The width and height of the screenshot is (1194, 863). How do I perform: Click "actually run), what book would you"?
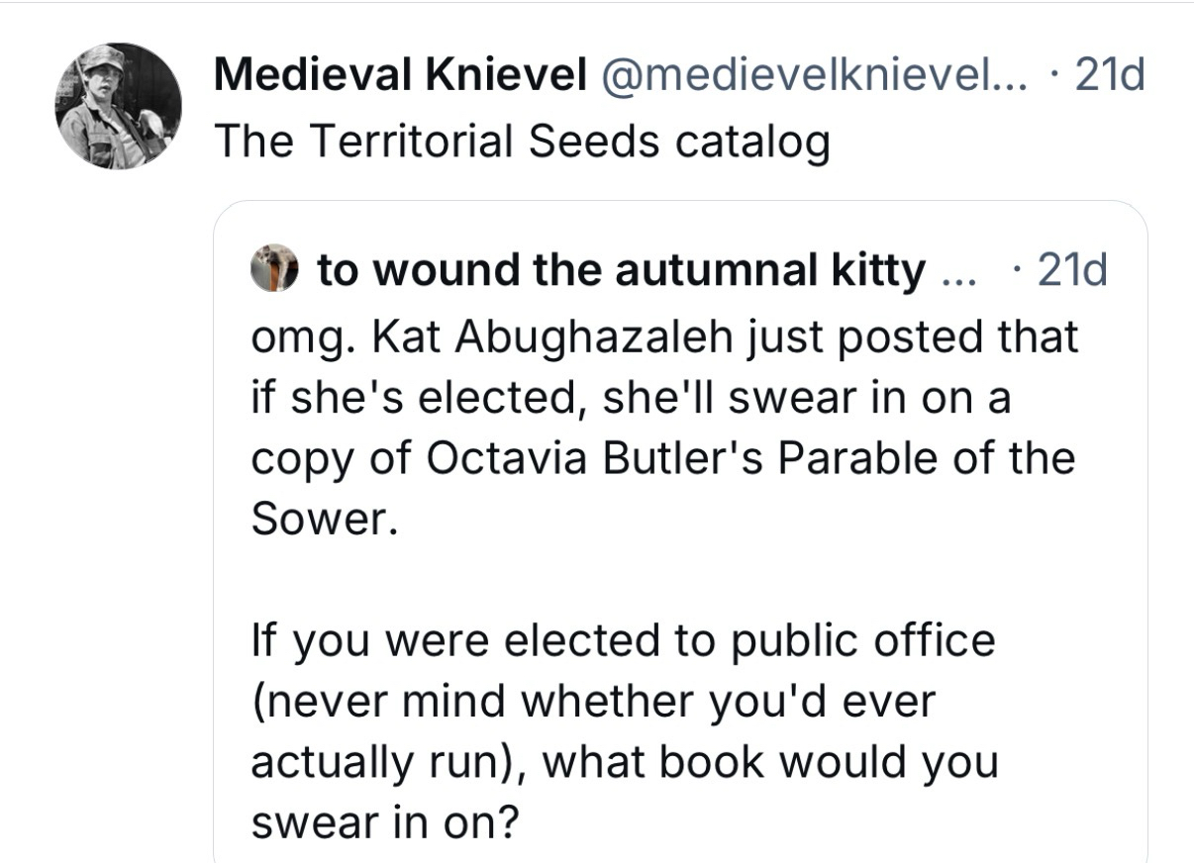pyautogui.click(x=624, y=762)
